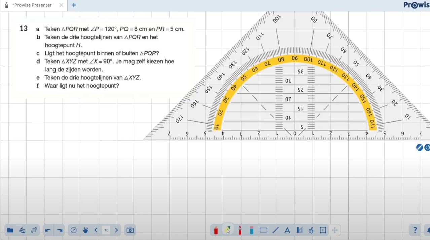Take a screenshot with camera icon
This screenshot has width=430, height=240.
click(130, 230)
